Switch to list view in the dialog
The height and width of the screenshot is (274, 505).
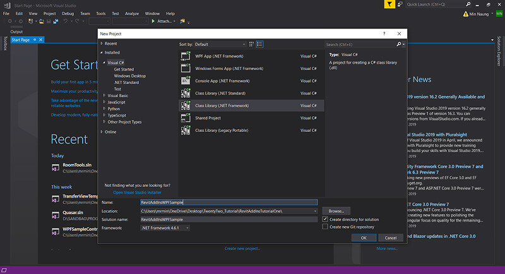[x=259, y=44]
